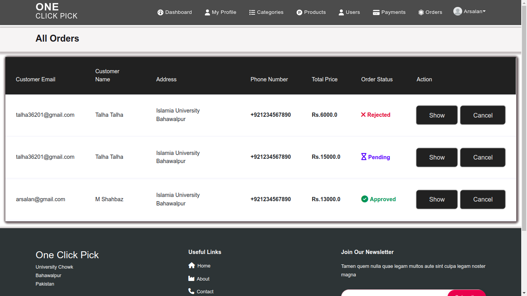The width and height of the screenshot is (527, 296).
Task: Cancel the pending Rs.15000.0 order
Action: point(483,157)
